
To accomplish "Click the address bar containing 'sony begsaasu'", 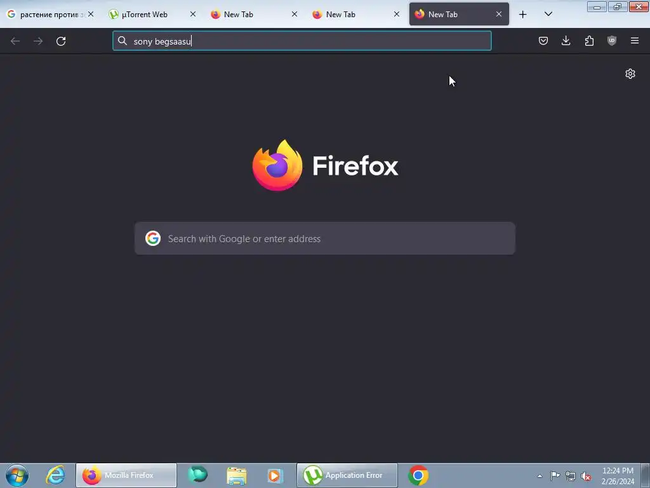I will click(x=302, y=41).
